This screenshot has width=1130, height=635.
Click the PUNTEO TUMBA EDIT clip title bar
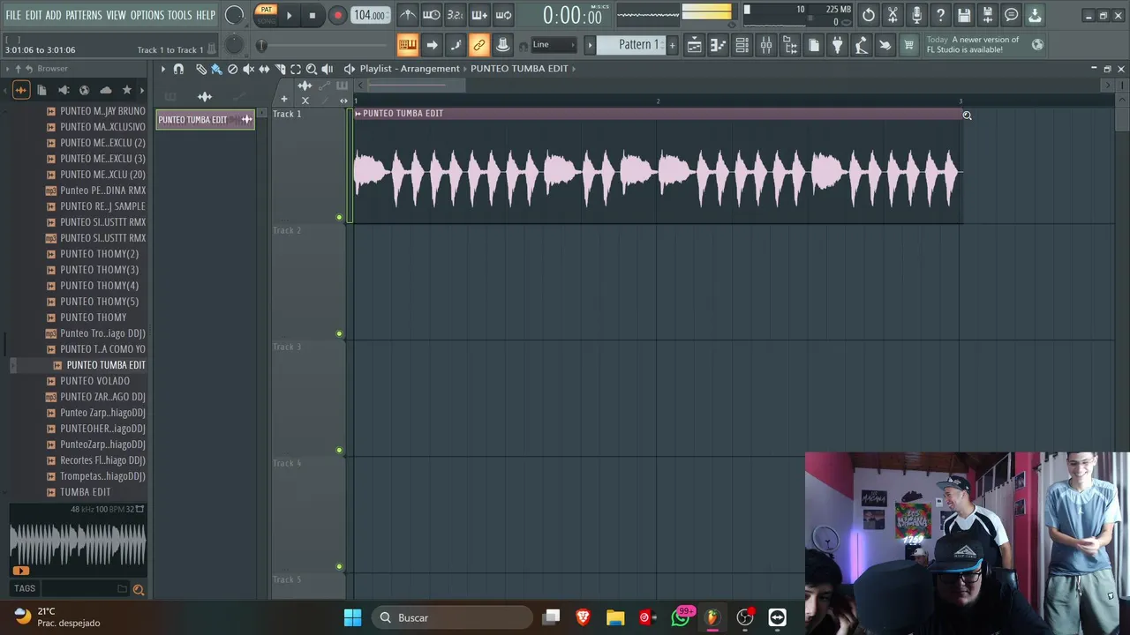click(657, 114)
